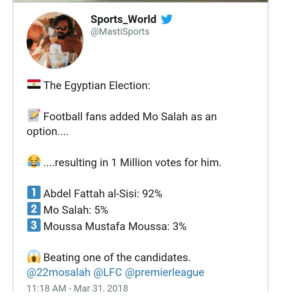The height and width of the screenshot is (297, 281).
Task: Open the Sports_World profile picture
Action: tap(55, 40)
